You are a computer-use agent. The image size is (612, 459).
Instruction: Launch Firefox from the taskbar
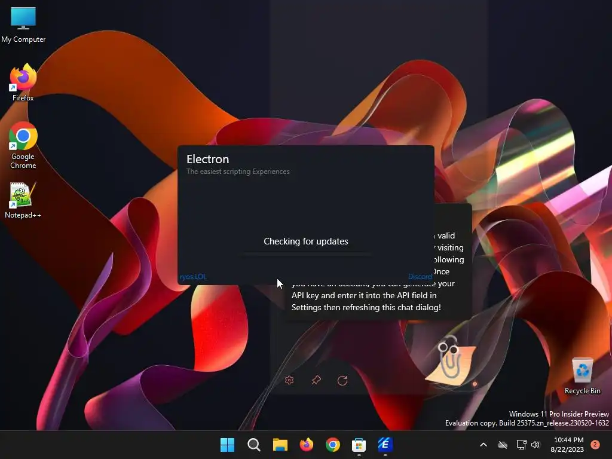pos(307,445)
